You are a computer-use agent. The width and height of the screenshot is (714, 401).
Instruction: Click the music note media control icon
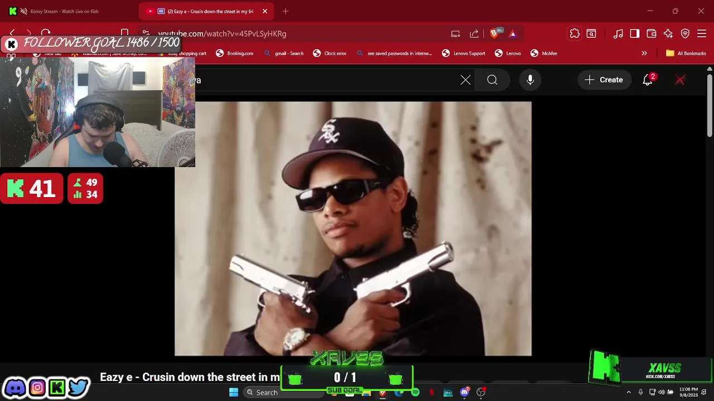pos(618,33)
